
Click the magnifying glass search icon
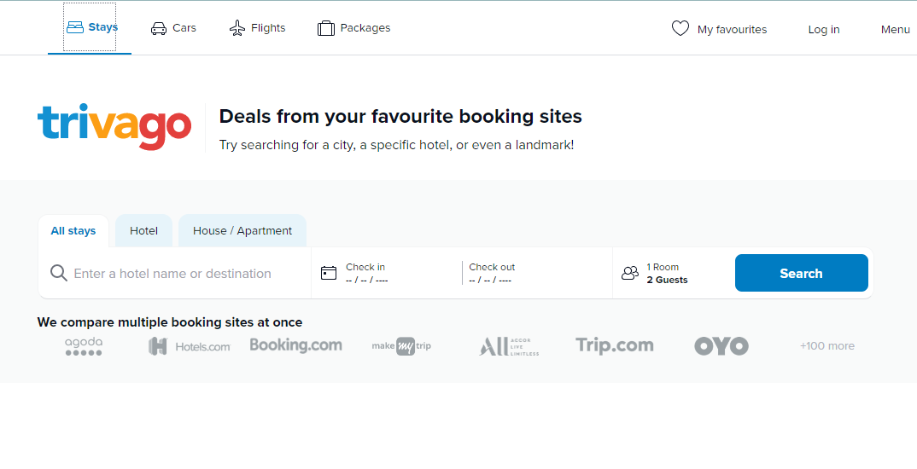pyautogui.click(x=58, y=273)
